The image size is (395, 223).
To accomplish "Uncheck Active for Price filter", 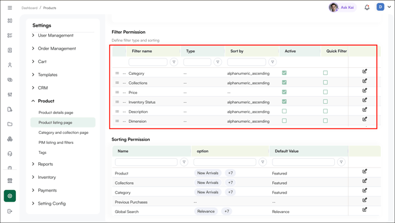I will (x=284, y=92).
